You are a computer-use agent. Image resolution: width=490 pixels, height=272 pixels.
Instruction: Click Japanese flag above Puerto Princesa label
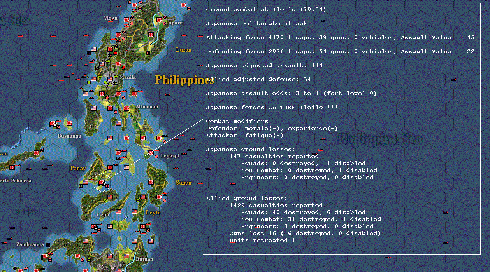tap(12, 167)
